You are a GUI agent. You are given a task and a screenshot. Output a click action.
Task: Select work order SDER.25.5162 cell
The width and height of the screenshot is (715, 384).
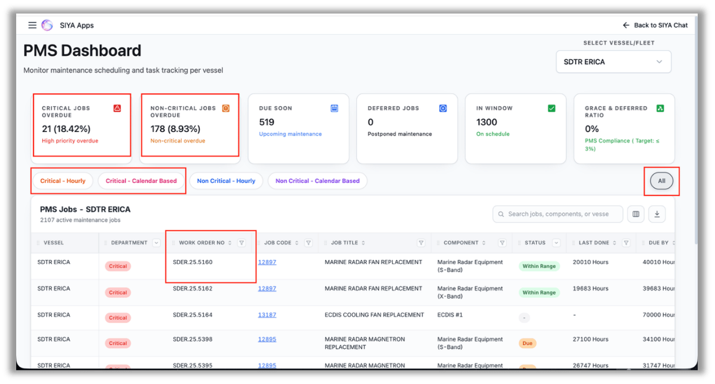click(x=193, y=288)
